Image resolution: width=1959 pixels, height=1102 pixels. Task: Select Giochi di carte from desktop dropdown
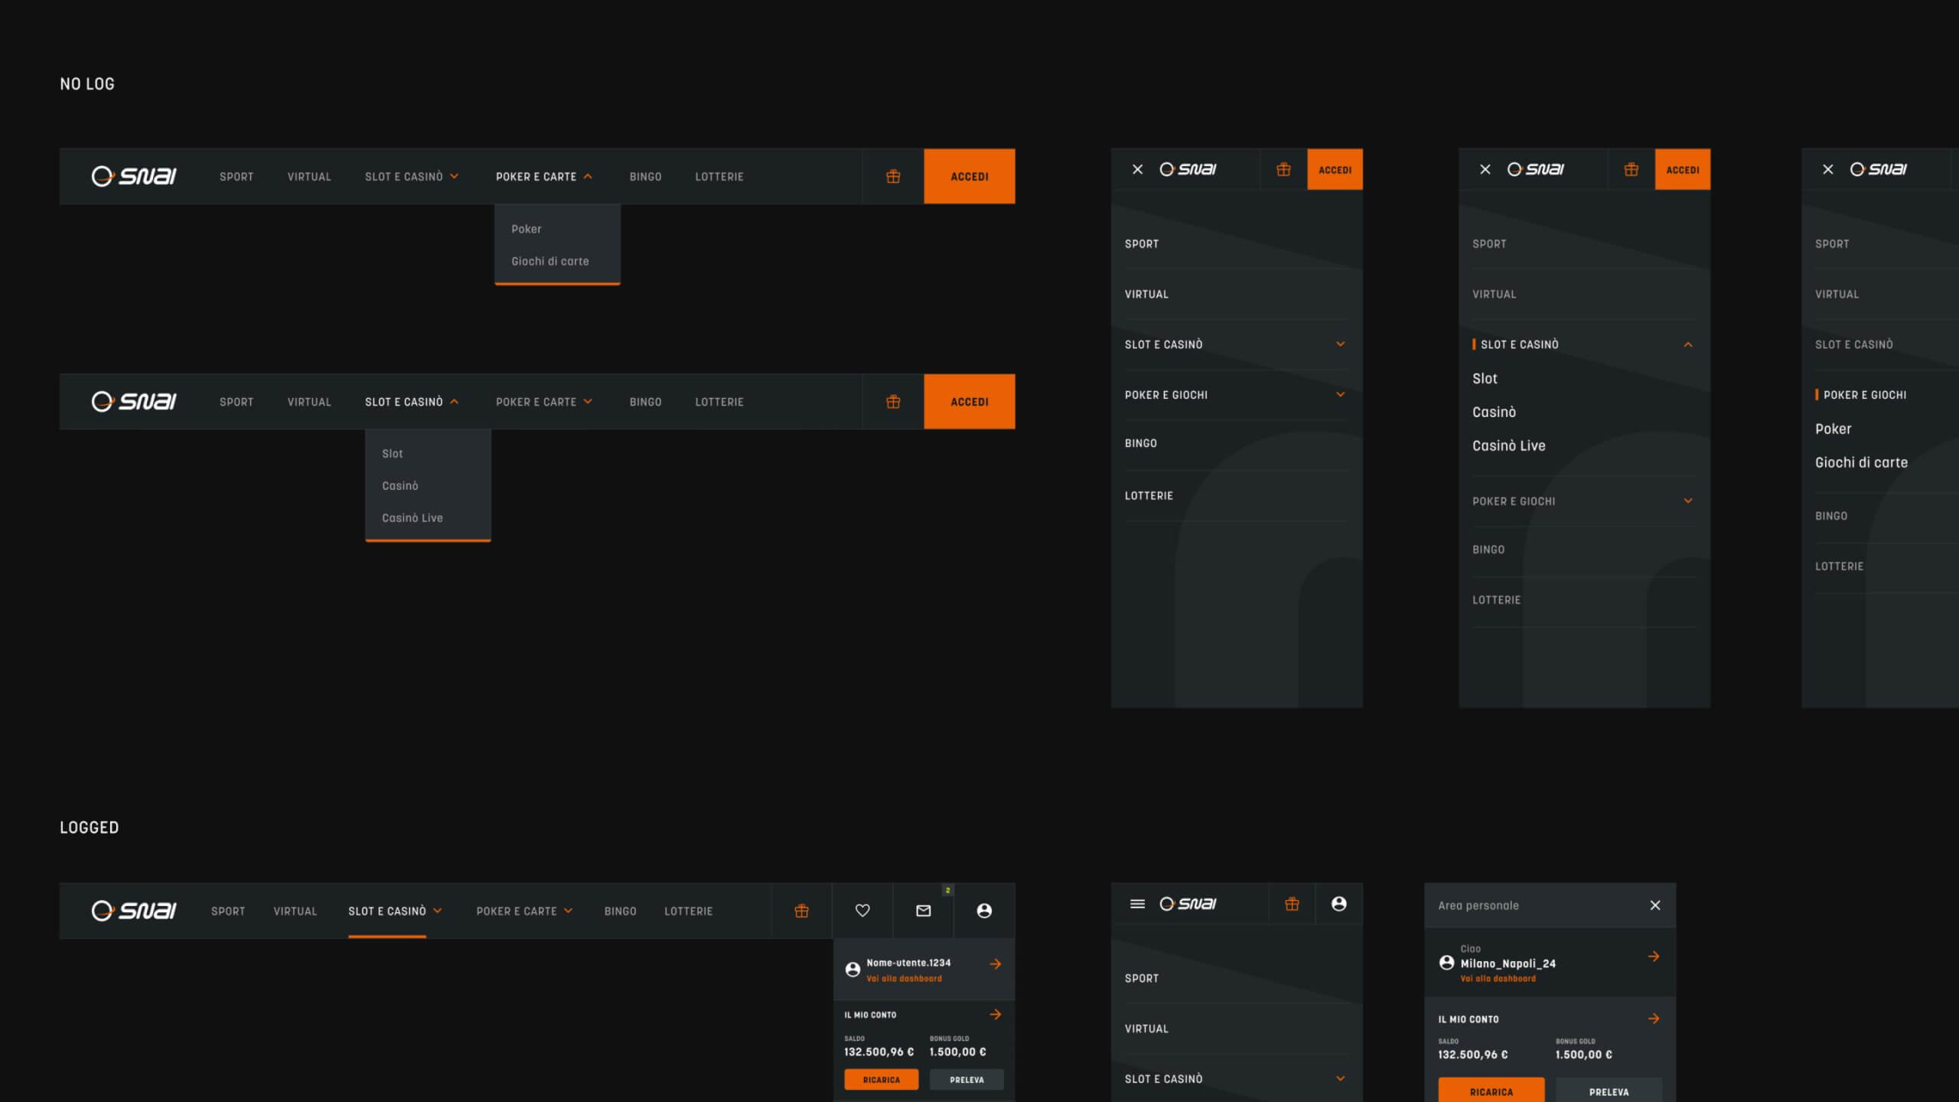point(549,261)
